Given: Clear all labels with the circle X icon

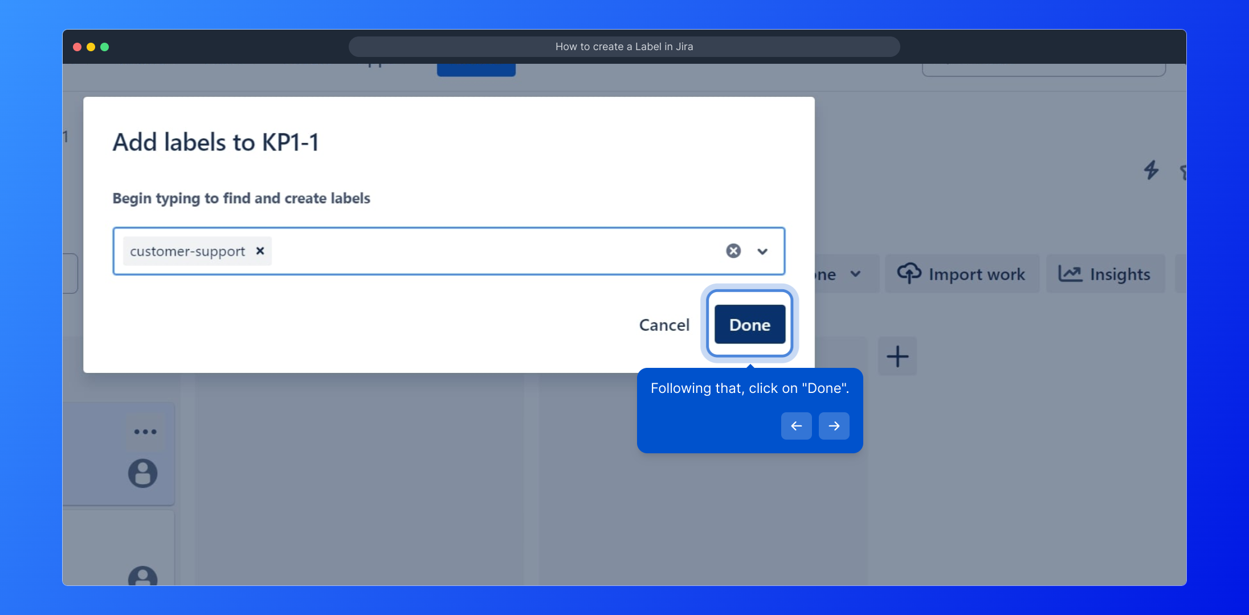Looking at the screenshot, I should (x=733, y=251).
